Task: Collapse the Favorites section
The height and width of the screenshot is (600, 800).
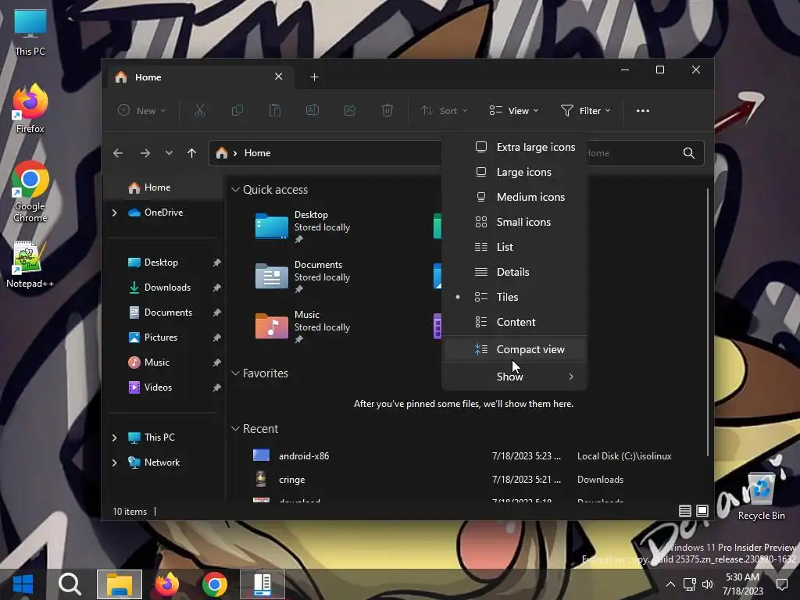Action: click(235, 373)
